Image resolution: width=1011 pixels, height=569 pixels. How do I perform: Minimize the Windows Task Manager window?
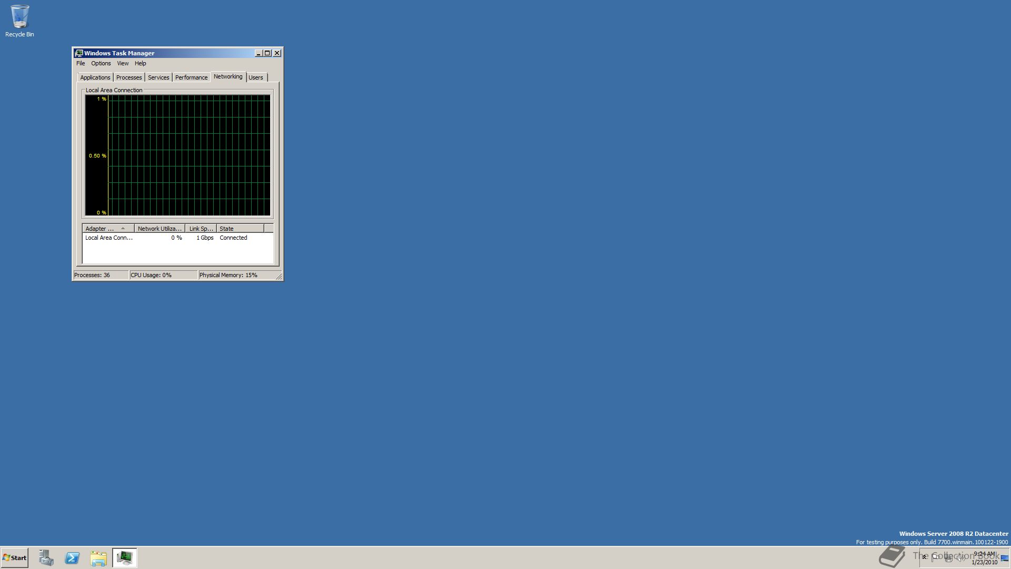point(259,53)
